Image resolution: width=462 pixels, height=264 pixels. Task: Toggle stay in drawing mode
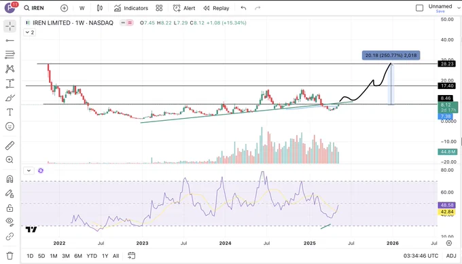[10, 193]
